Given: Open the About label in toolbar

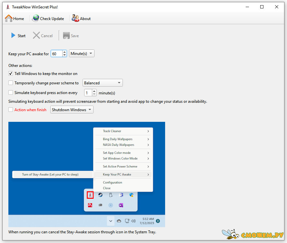Looking at the screenshot, I should point(85,19).
